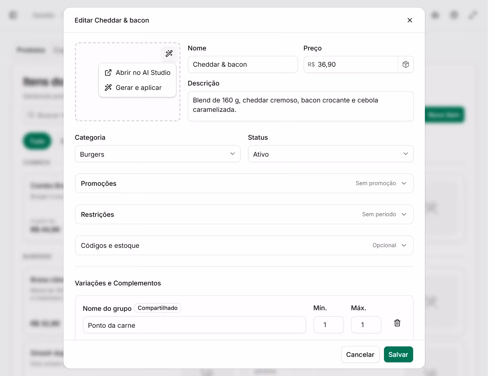Click the package icon beside the price

tap(406, 65)
